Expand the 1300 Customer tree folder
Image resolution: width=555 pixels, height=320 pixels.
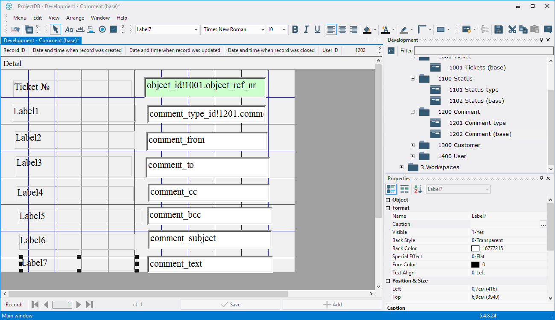point(412,145)
